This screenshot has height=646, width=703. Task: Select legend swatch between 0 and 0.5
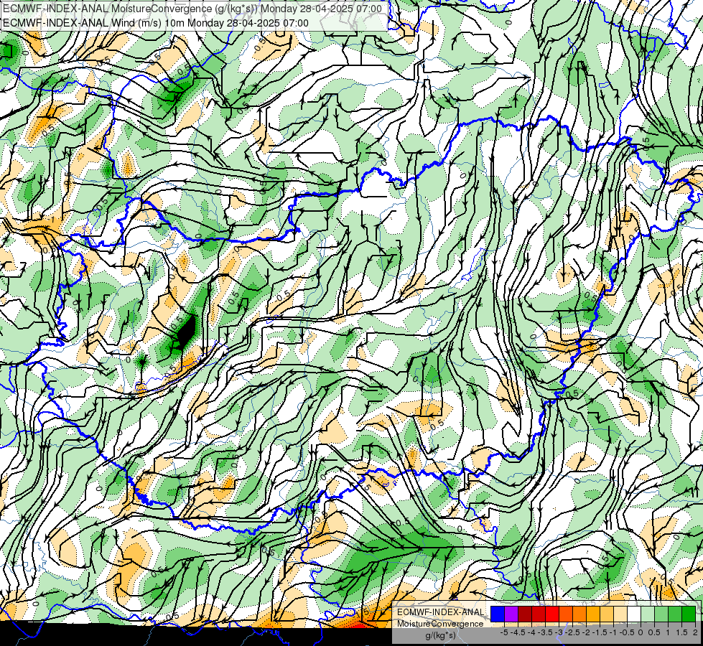tap(648, 614)
